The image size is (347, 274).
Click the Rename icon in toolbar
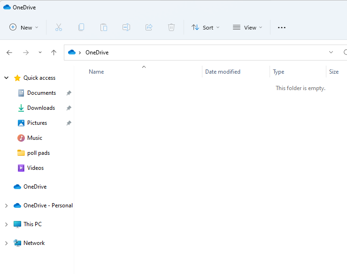pos(126,27)
